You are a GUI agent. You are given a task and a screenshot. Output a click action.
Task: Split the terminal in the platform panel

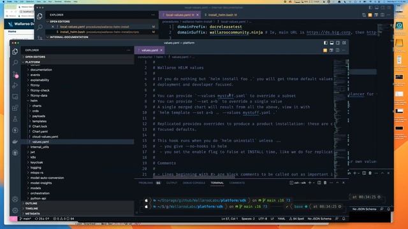tap(319, 183)
